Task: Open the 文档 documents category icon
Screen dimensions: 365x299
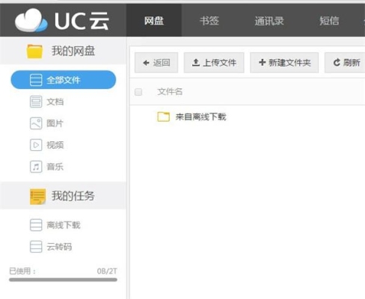Action: [36, 102]
